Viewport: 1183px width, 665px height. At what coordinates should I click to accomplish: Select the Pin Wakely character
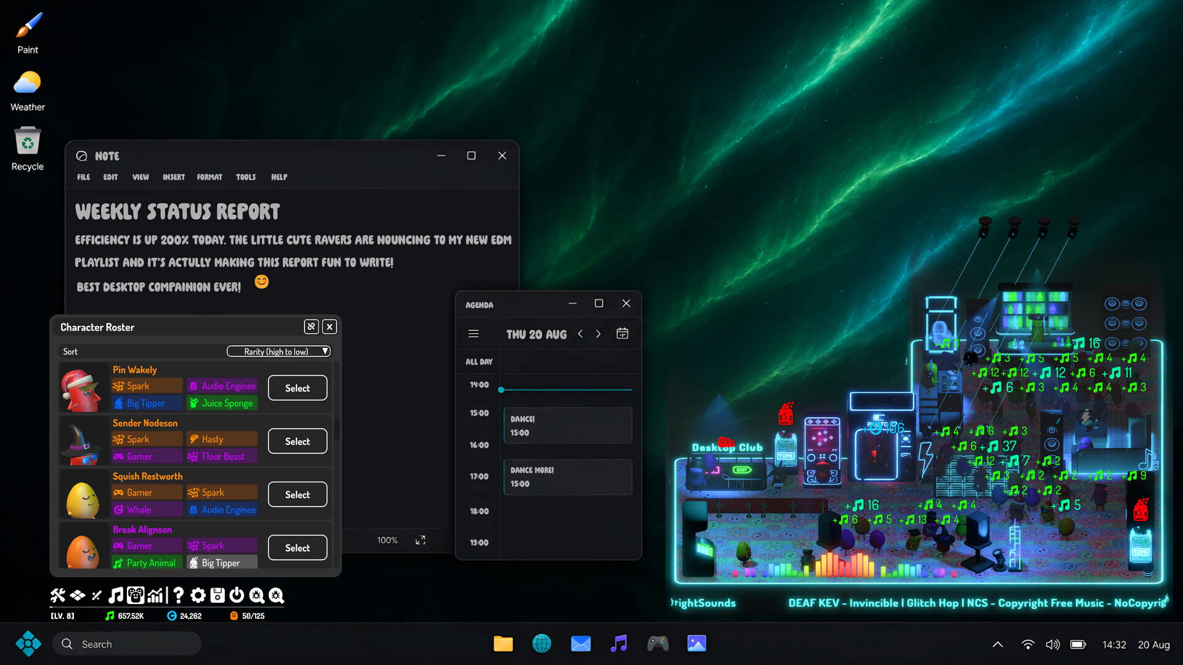tap(298, 388)
